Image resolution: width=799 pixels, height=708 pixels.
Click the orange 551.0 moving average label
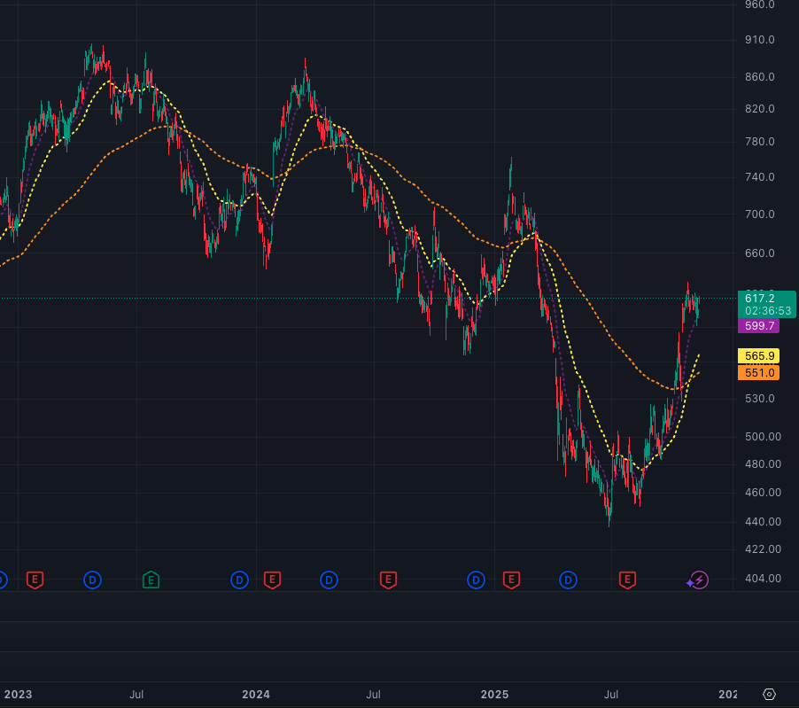click(x=758, y=373)
